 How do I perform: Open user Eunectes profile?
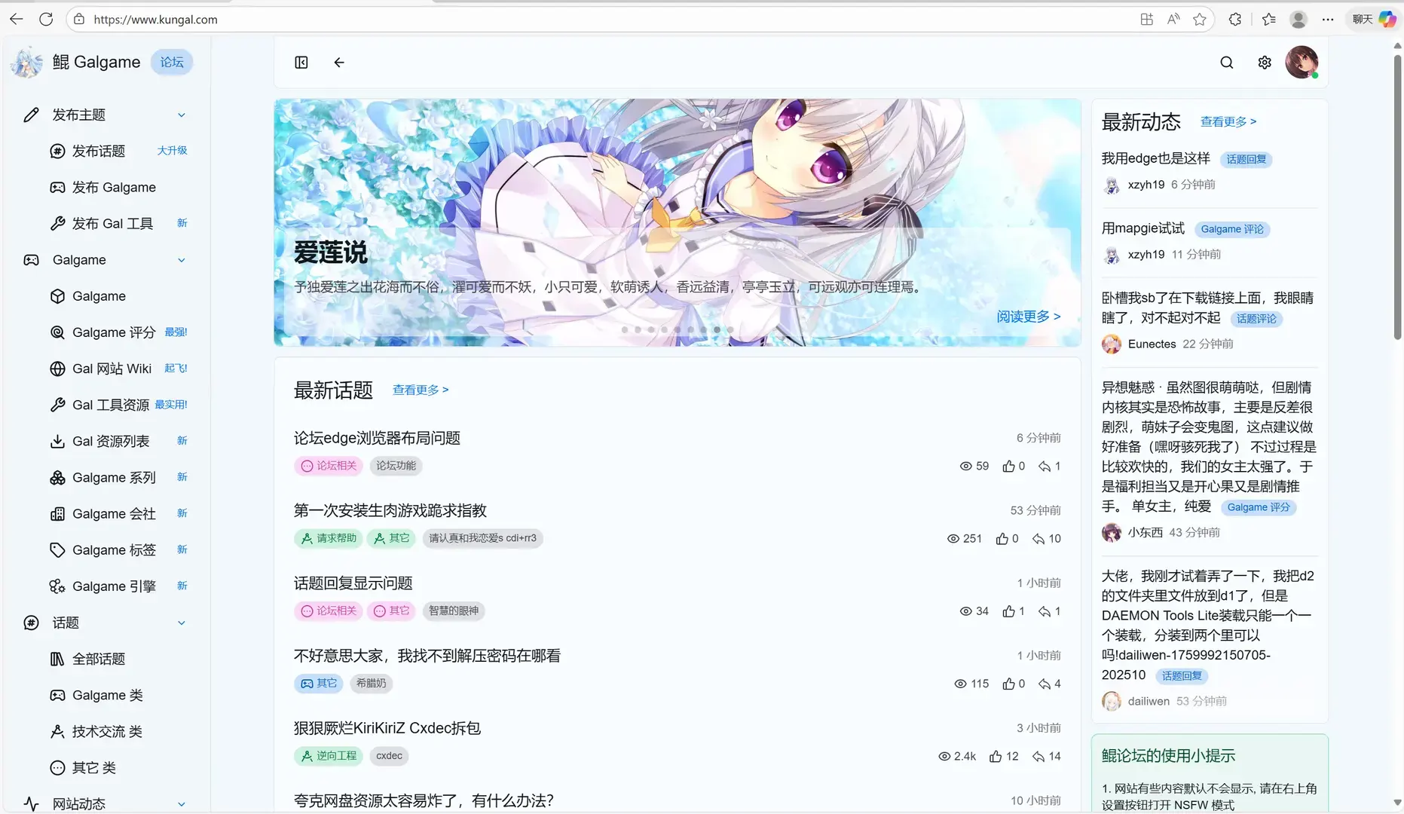pyautogui.click(x=1152, y=344)
